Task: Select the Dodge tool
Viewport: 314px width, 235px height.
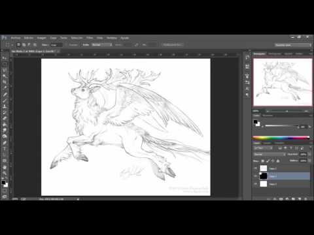Action: click(x=5, y=136)
